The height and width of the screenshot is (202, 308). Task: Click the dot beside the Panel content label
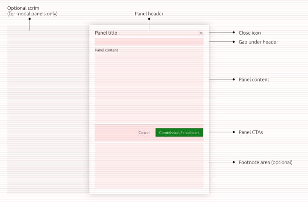pos(234,79)
